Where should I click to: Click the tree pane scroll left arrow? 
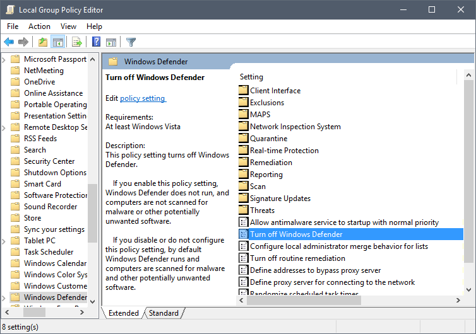[8, 312]
